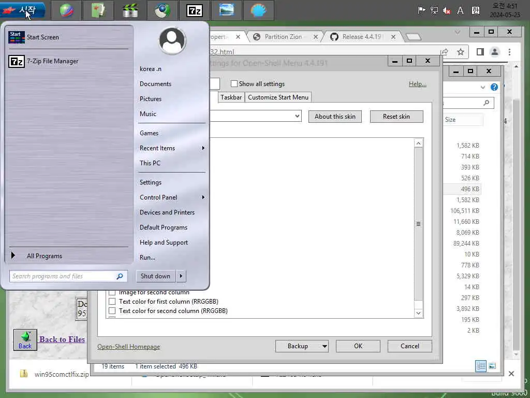Click the Chromium browser taskbar icon
This screenshot has height=398, width=530.
coord(162,10)
